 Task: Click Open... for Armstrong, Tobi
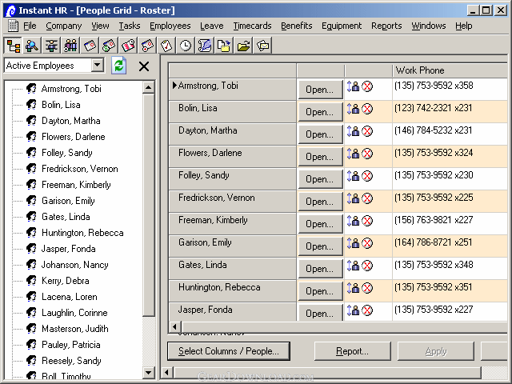[320, 89]
